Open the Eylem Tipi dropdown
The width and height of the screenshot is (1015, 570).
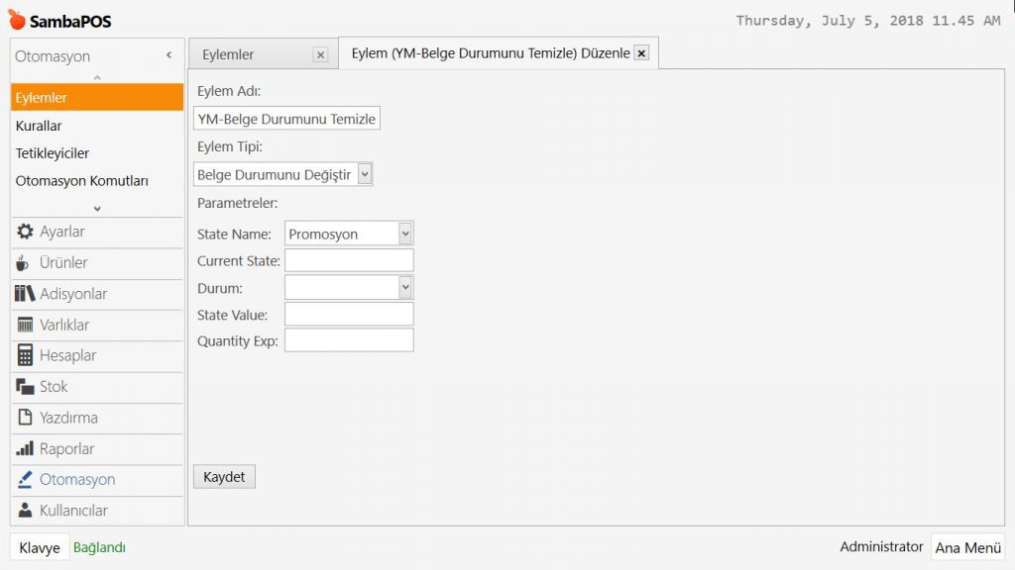tap(365, 174)
